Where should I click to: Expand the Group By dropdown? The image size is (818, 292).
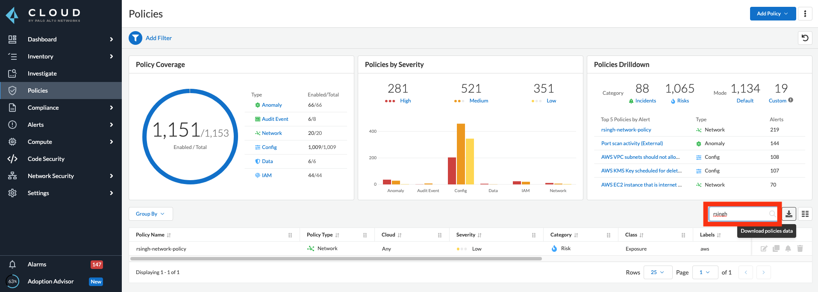pyautogui.click(x=150, y=214)
